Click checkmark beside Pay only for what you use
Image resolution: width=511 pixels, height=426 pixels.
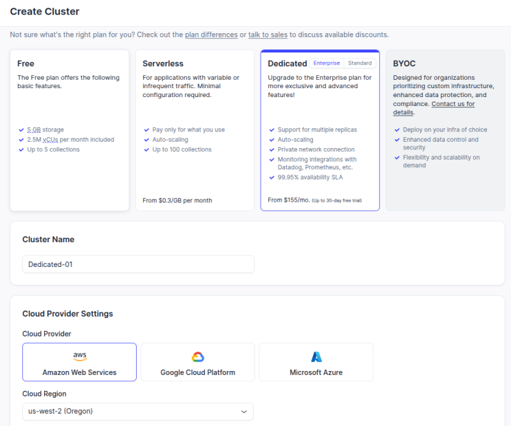coord(147,130)
